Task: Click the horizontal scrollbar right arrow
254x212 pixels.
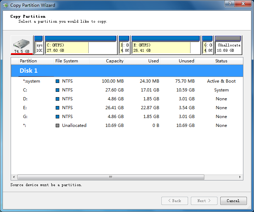Action: 240,177
